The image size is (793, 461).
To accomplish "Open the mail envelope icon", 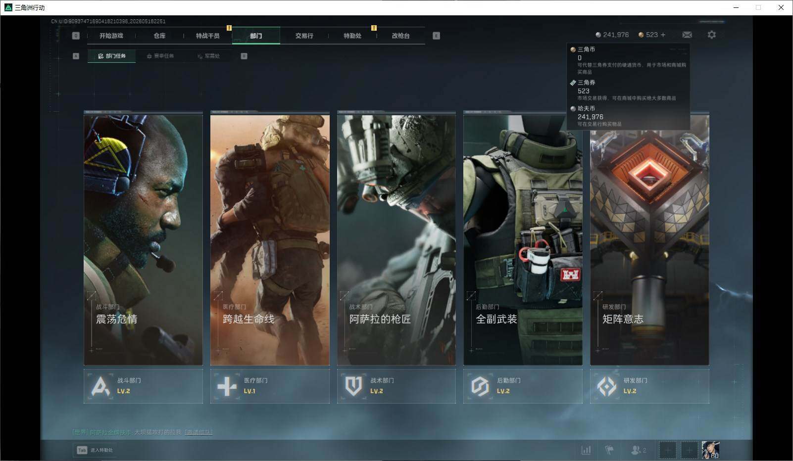I will pos(687,35).
